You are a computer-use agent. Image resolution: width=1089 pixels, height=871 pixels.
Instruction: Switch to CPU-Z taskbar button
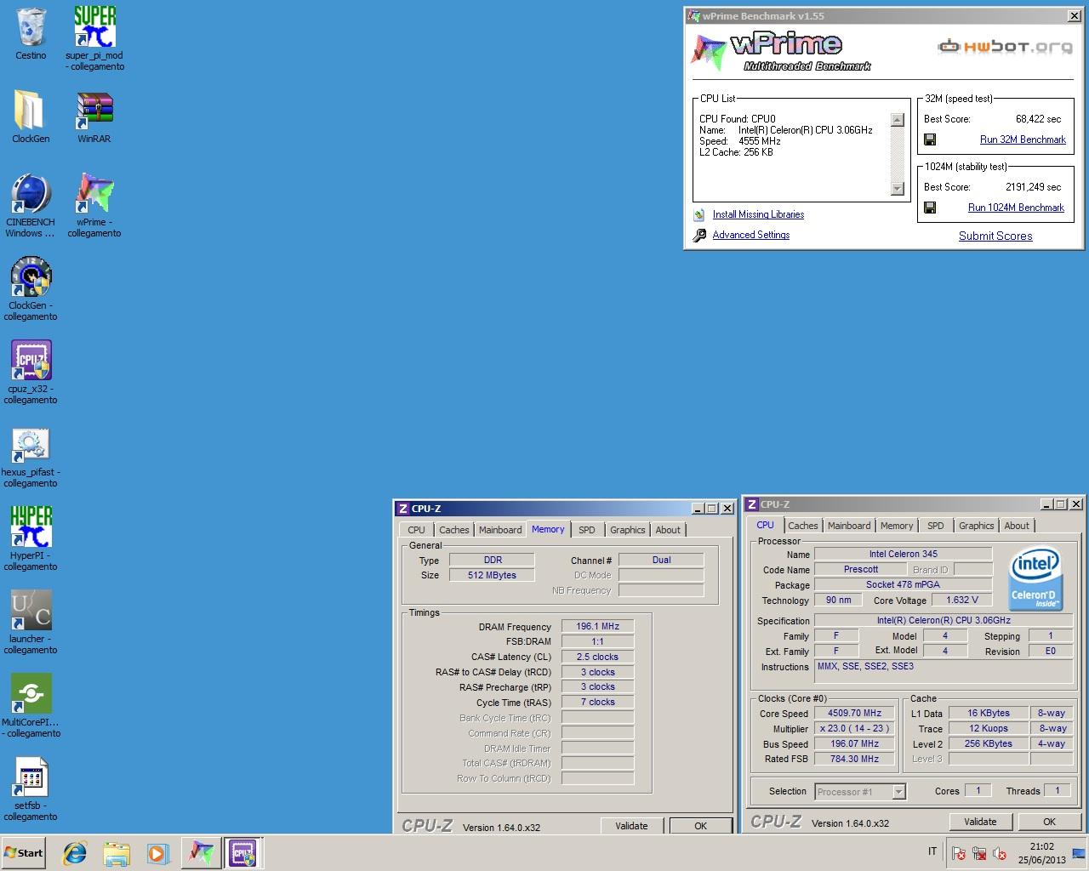click(242, 853)
